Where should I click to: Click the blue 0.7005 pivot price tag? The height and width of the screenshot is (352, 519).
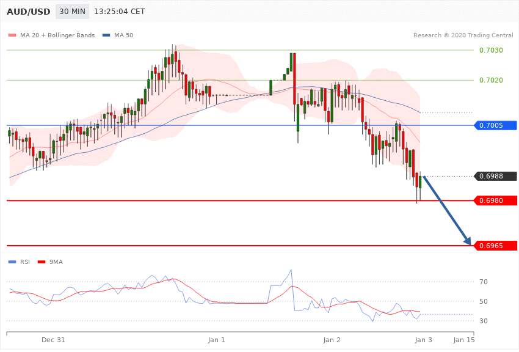[496, 125]
